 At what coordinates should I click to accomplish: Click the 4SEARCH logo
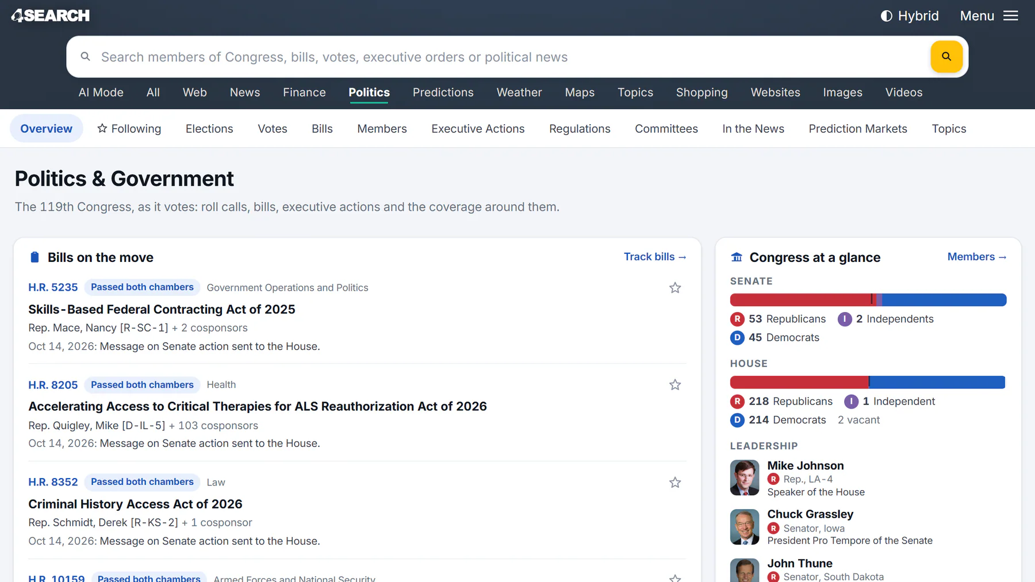(x=50, y=16)
